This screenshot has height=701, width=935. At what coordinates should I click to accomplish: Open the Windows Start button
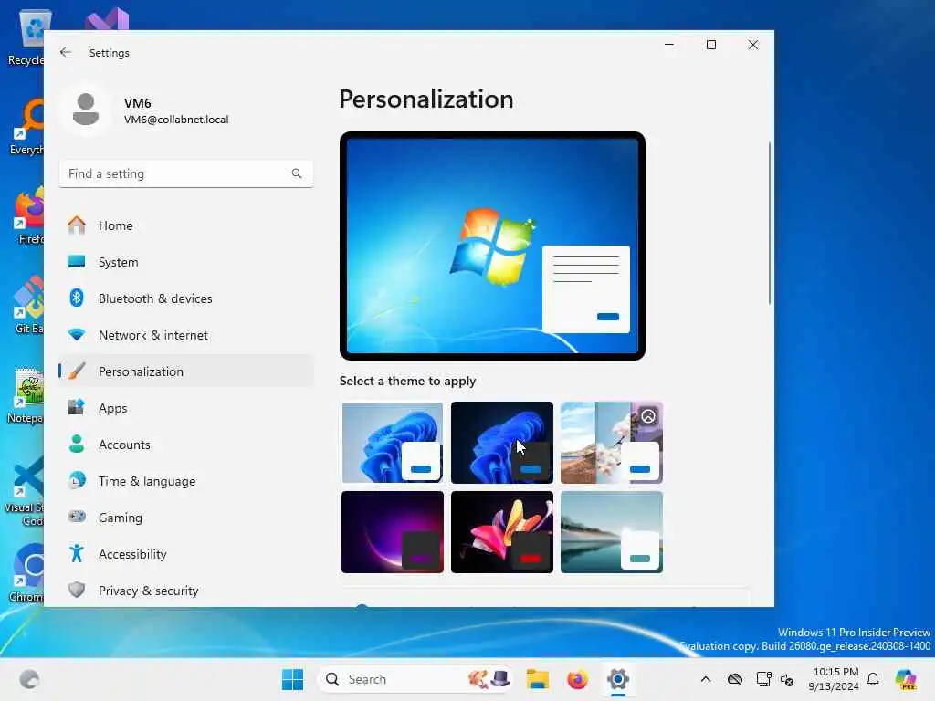pyautogui.click(x=292, y=679)
